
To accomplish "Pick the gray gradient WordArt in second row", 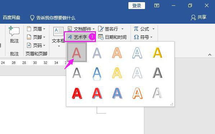I will [76, 73].
